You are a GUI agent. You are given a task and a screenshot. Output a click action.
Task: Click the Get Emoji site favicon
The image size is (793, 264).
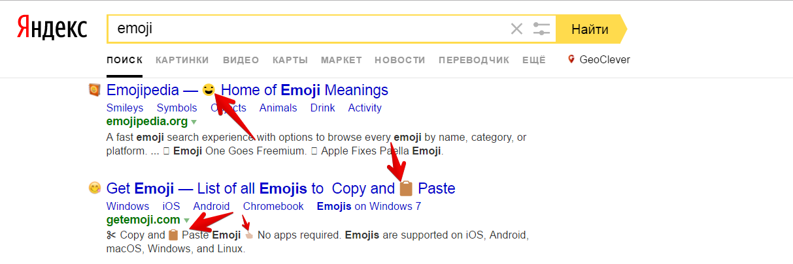tap(95, 188)
